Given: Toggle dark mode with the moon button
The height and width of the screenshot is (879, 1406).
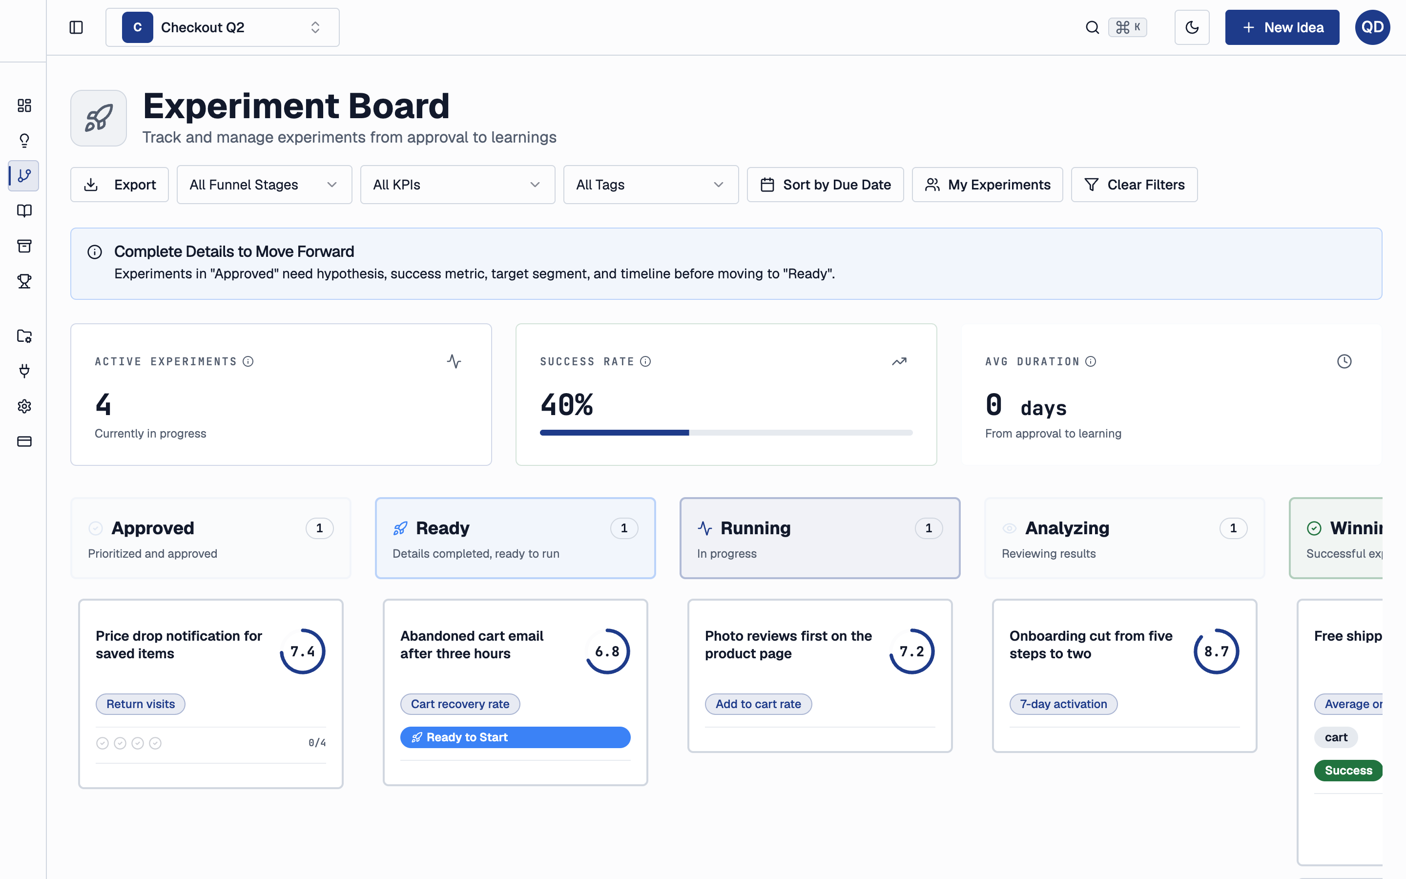Looking at the screenshot, I should coord(1192,27).
